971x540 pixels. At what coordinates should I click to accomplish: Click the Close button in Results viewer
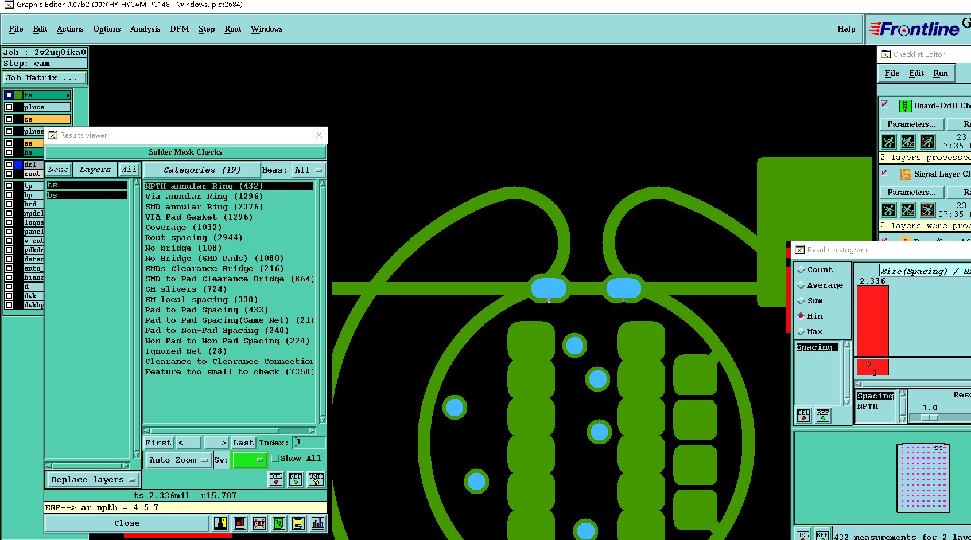(x=127, y=523)
